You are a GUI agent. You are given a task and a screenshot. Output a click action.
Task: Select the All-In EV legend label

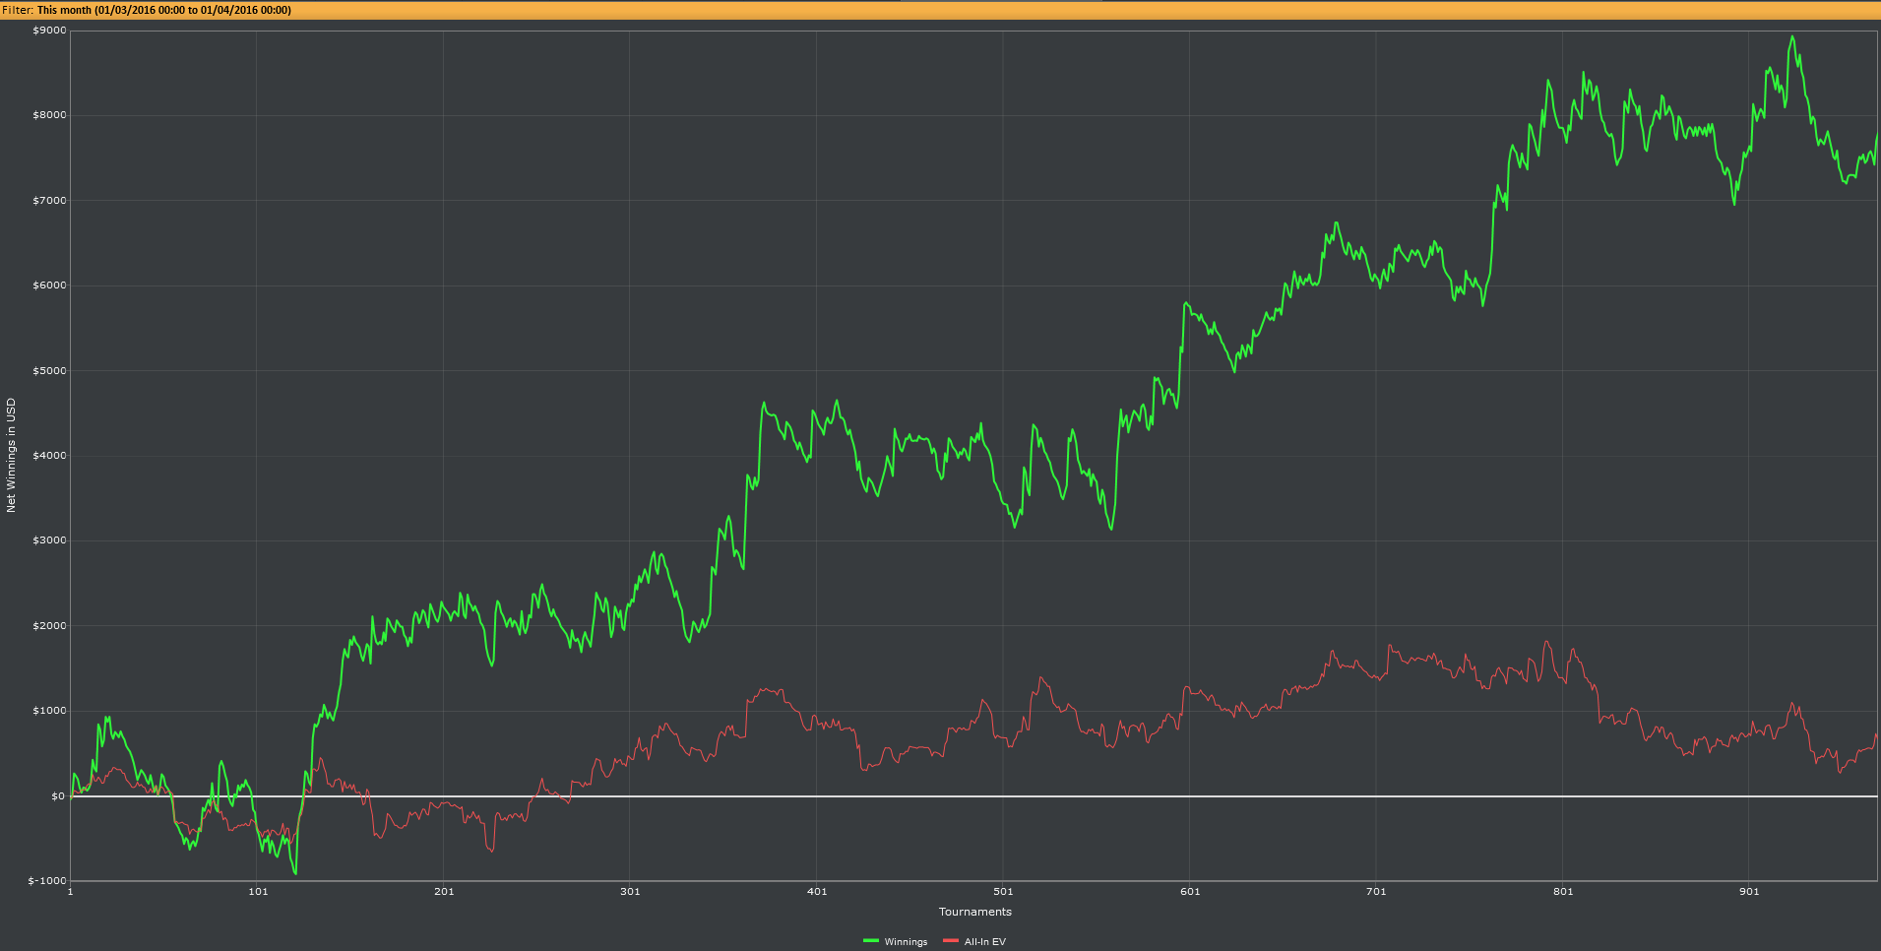(x=985, y=942)
